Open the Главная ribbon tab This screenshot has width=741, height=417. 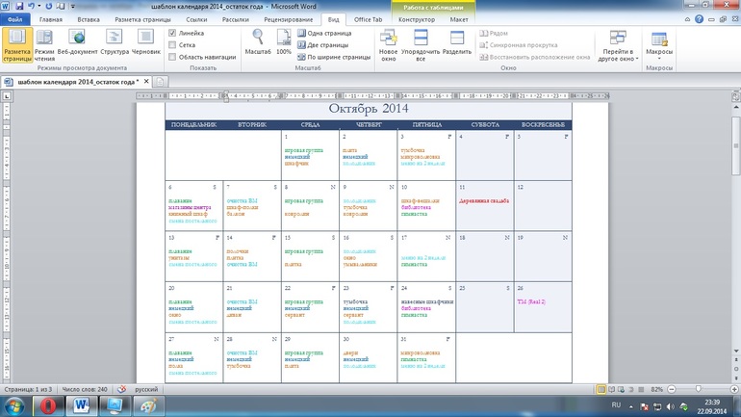click(50, 19)
